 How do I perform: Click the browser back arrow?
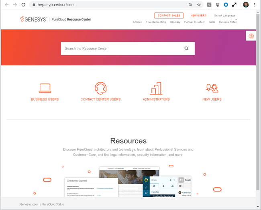pos(7,5)
